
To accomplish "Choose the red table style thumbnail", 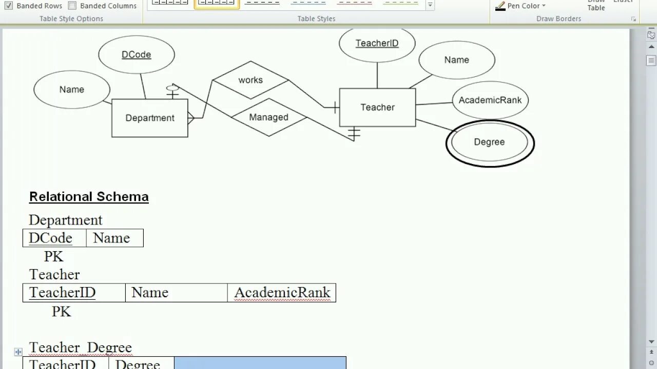I will click(355, 4).
